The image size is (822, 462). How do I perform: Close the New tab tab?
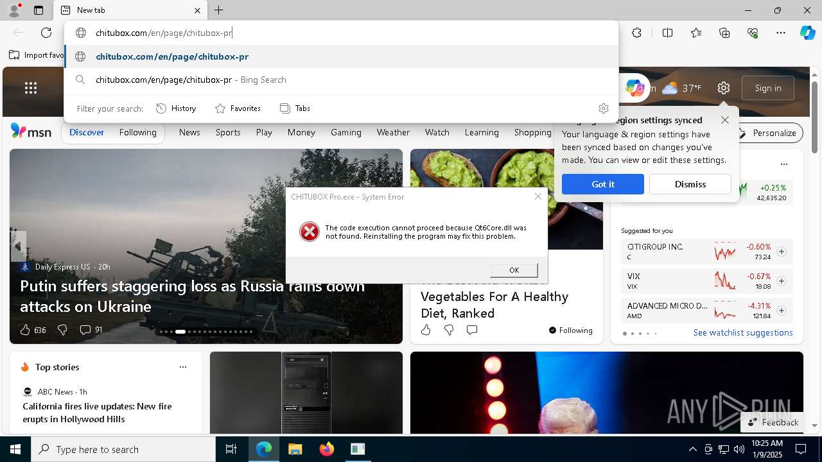tap(197, 10)
